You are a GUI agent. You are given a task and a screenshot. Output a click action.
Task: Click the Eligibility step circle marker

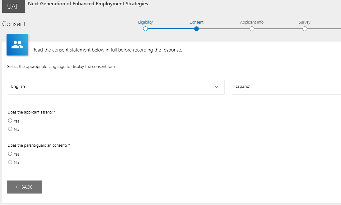pos(145,29)
